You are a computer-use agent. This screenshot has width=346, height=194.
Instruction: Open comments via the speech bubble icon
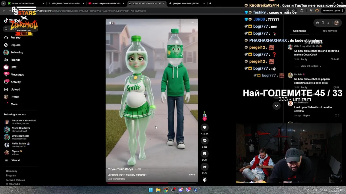coord(205,140)
